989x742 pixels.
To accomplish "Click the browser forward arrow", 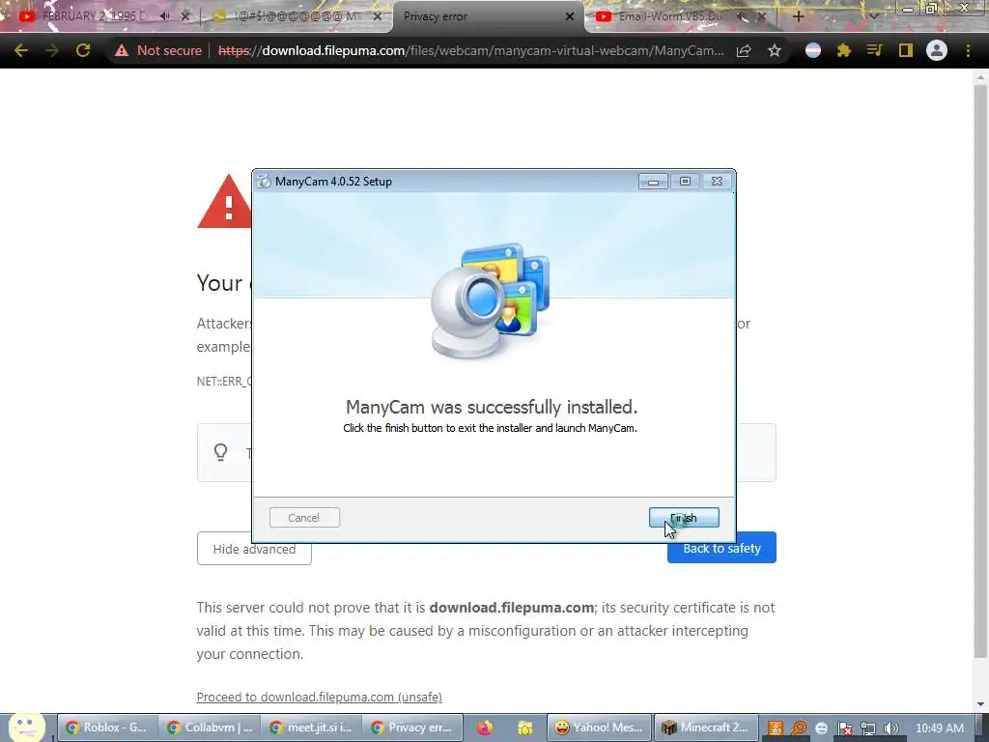I will click(x=52, y=50).
